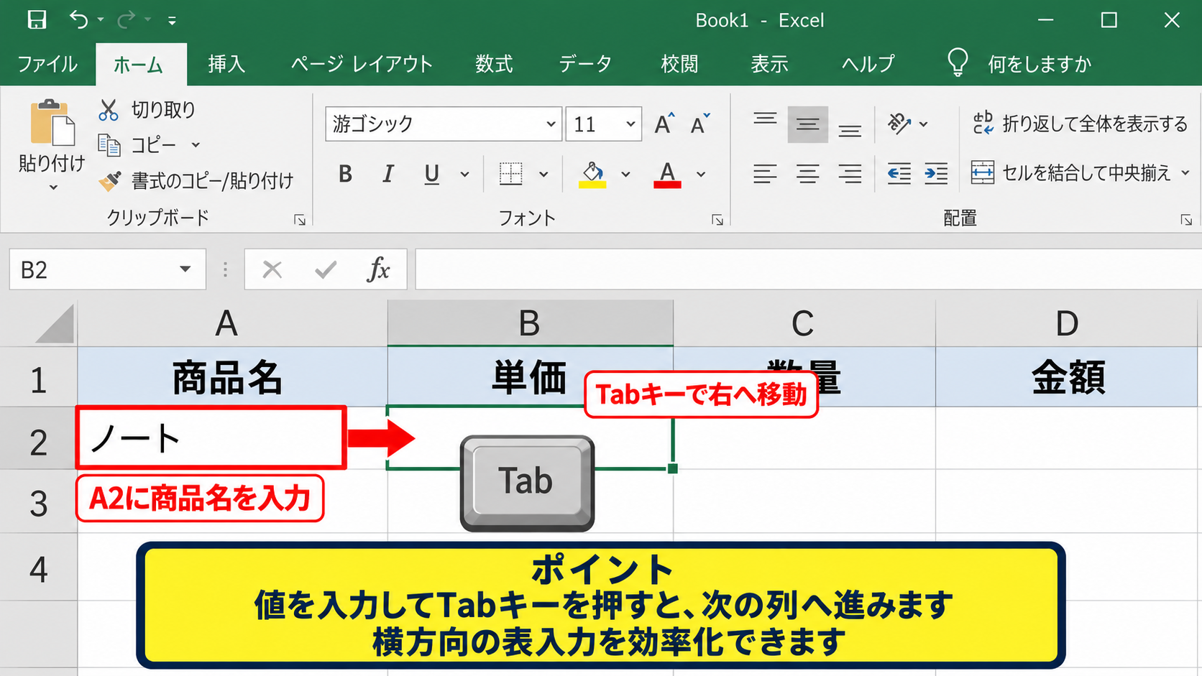Decrease font size with small A icon

pos(699,124)
